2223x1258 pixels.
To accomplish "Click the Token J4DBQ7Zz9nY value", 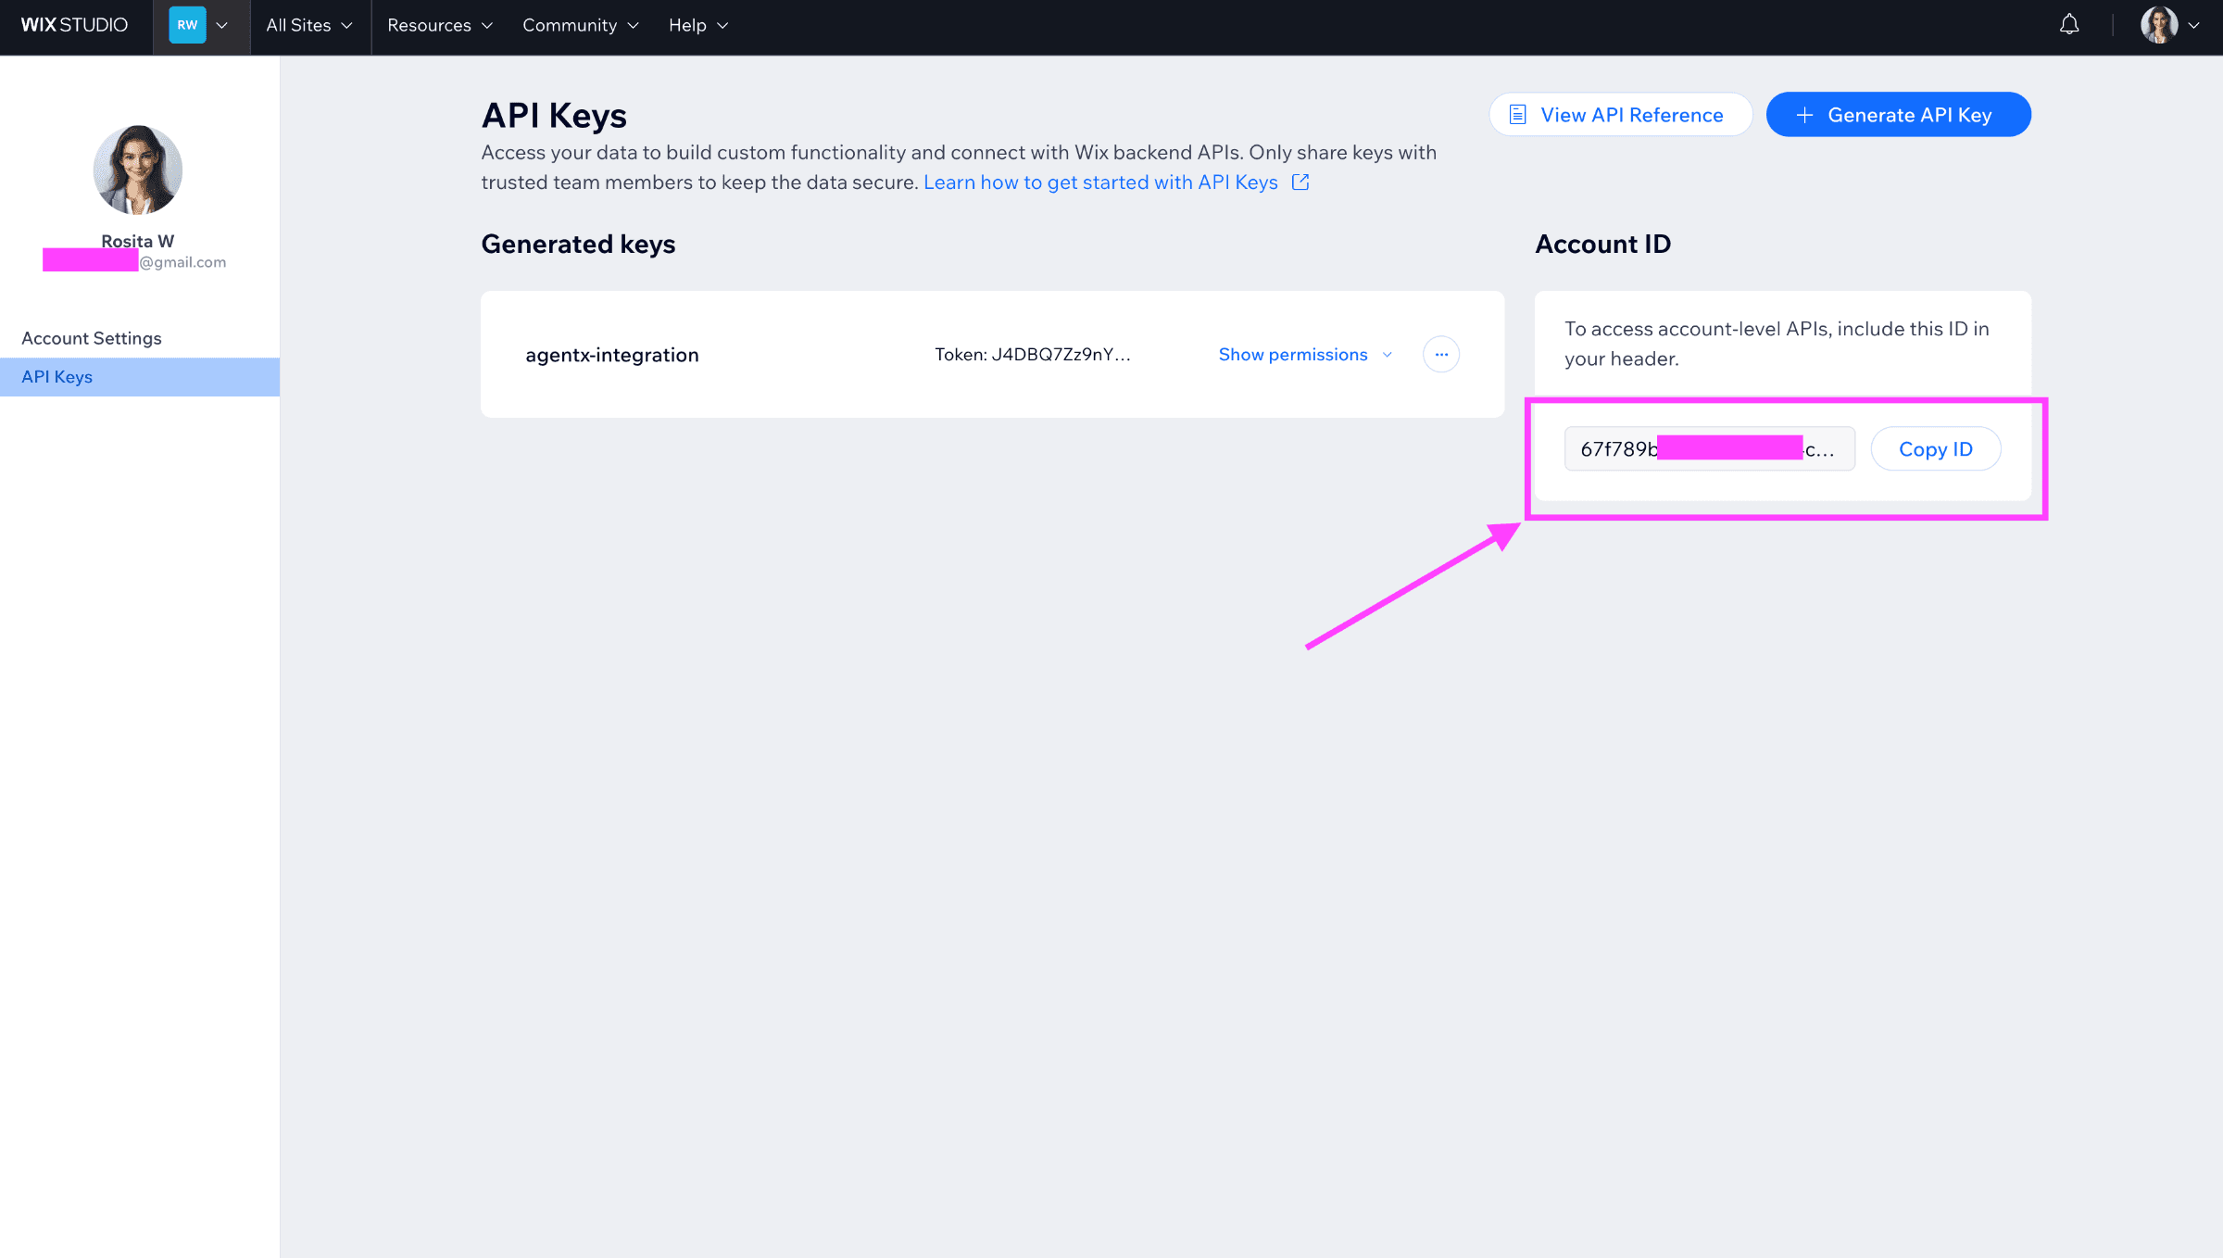I will [x=1033, y=355].
